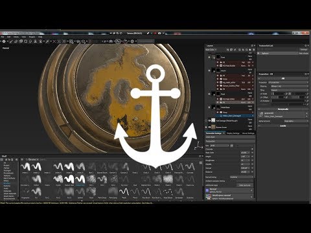Viewport: 311px width, 233px height.
Task: Open the Filtering dropdown
Action: coord(290,86)
